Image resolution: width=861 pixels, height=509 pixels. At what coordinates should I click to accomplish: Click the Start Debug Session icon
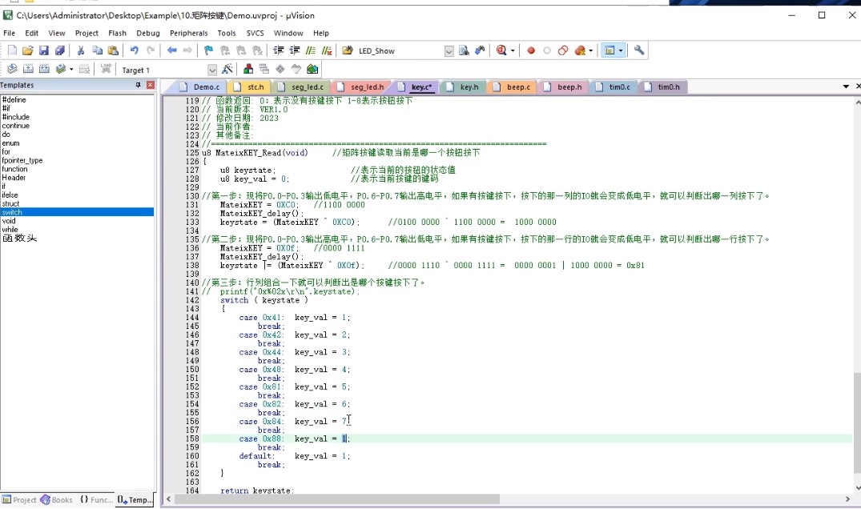tap(501, 50)
